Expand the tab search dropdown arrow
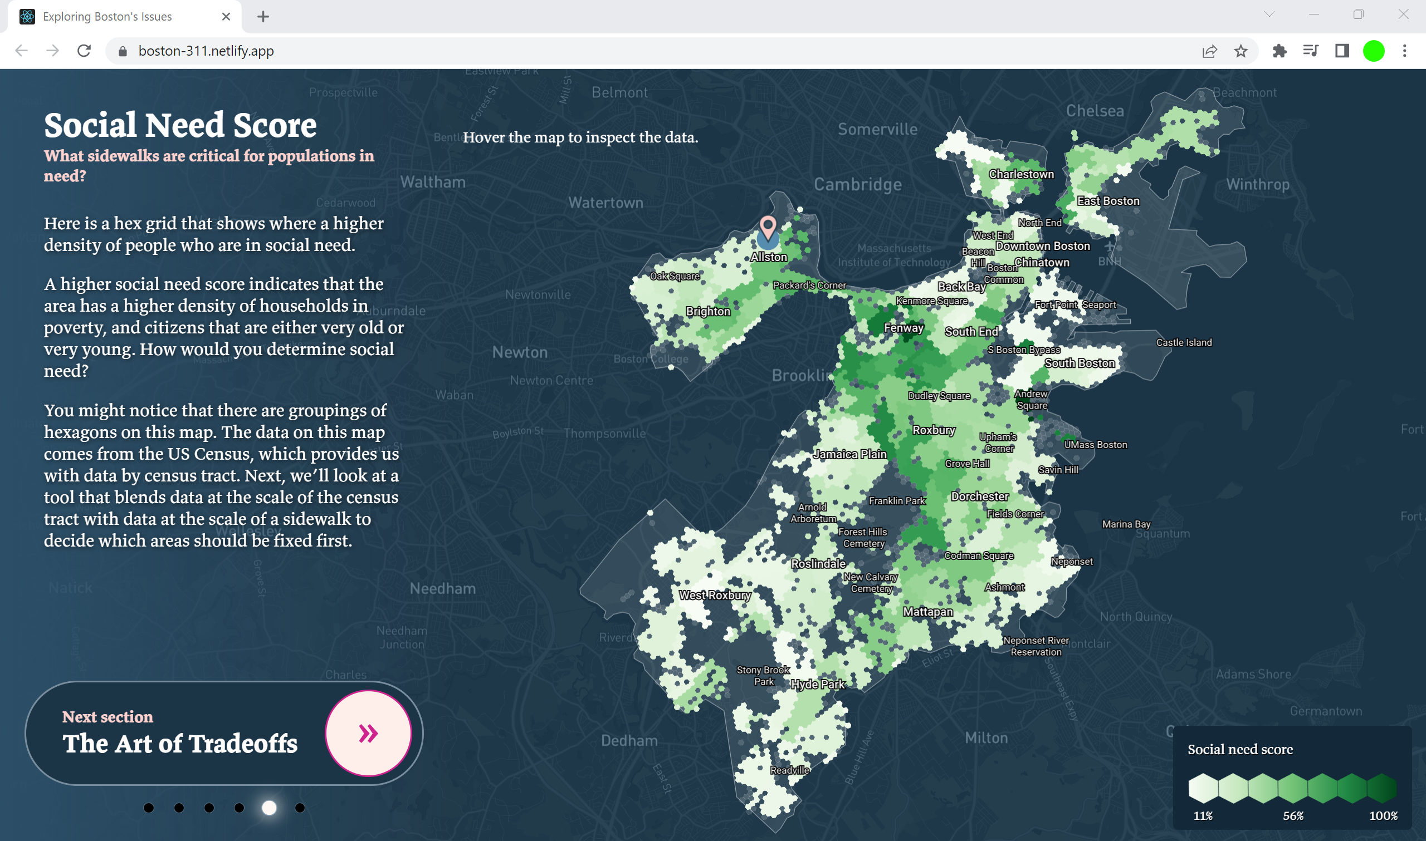1426x841 pixels. point(1269,14)
